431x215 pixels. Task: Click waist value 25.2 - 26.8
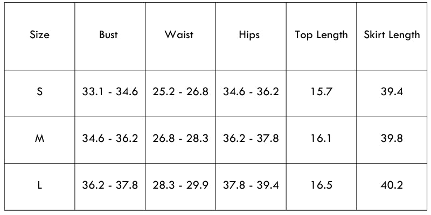coord(180,91)
